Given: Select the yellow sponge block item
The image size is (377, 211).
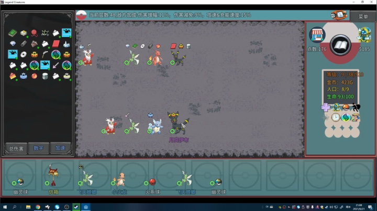Looking at the screenshot, I should click(x=24, y=33).
